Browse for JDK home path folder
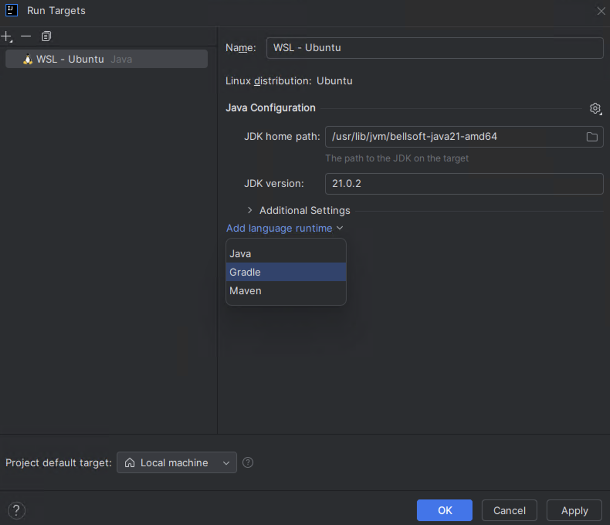This screenshot has height=525, width=610. point(592,137)
